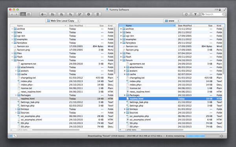The width and height of the screenshot is (236, 147).
Task: Click the Filter funnel button
Action: [195, 14]
